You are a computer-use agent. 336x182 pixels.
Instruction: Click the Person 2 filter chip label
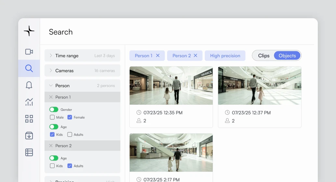pos(182,56)
